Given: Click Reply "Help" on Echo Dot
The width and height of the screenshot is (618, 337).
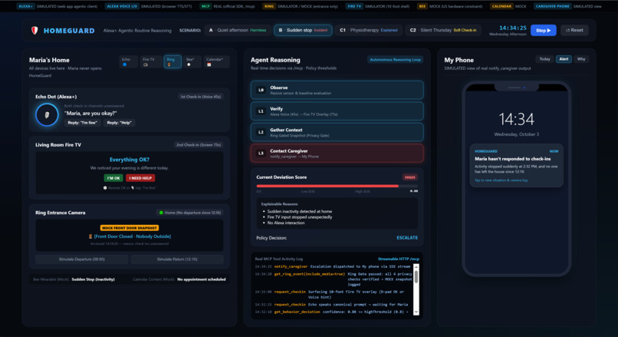Looking at the screenshot, I should pyautogui.click(x=119, y=123).
